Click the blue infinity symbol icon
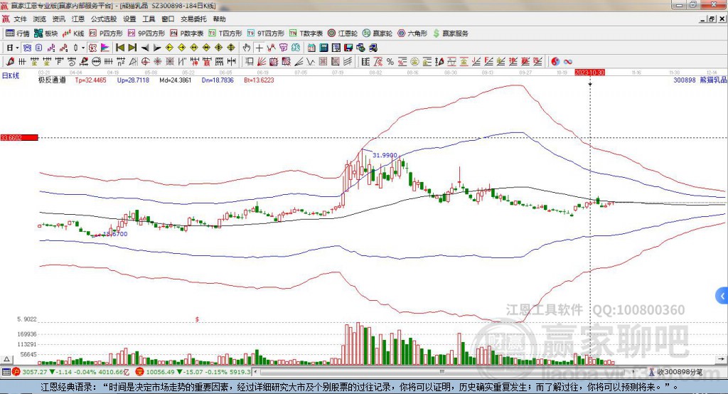Screen dimensions: 728x394 [567, 61]
